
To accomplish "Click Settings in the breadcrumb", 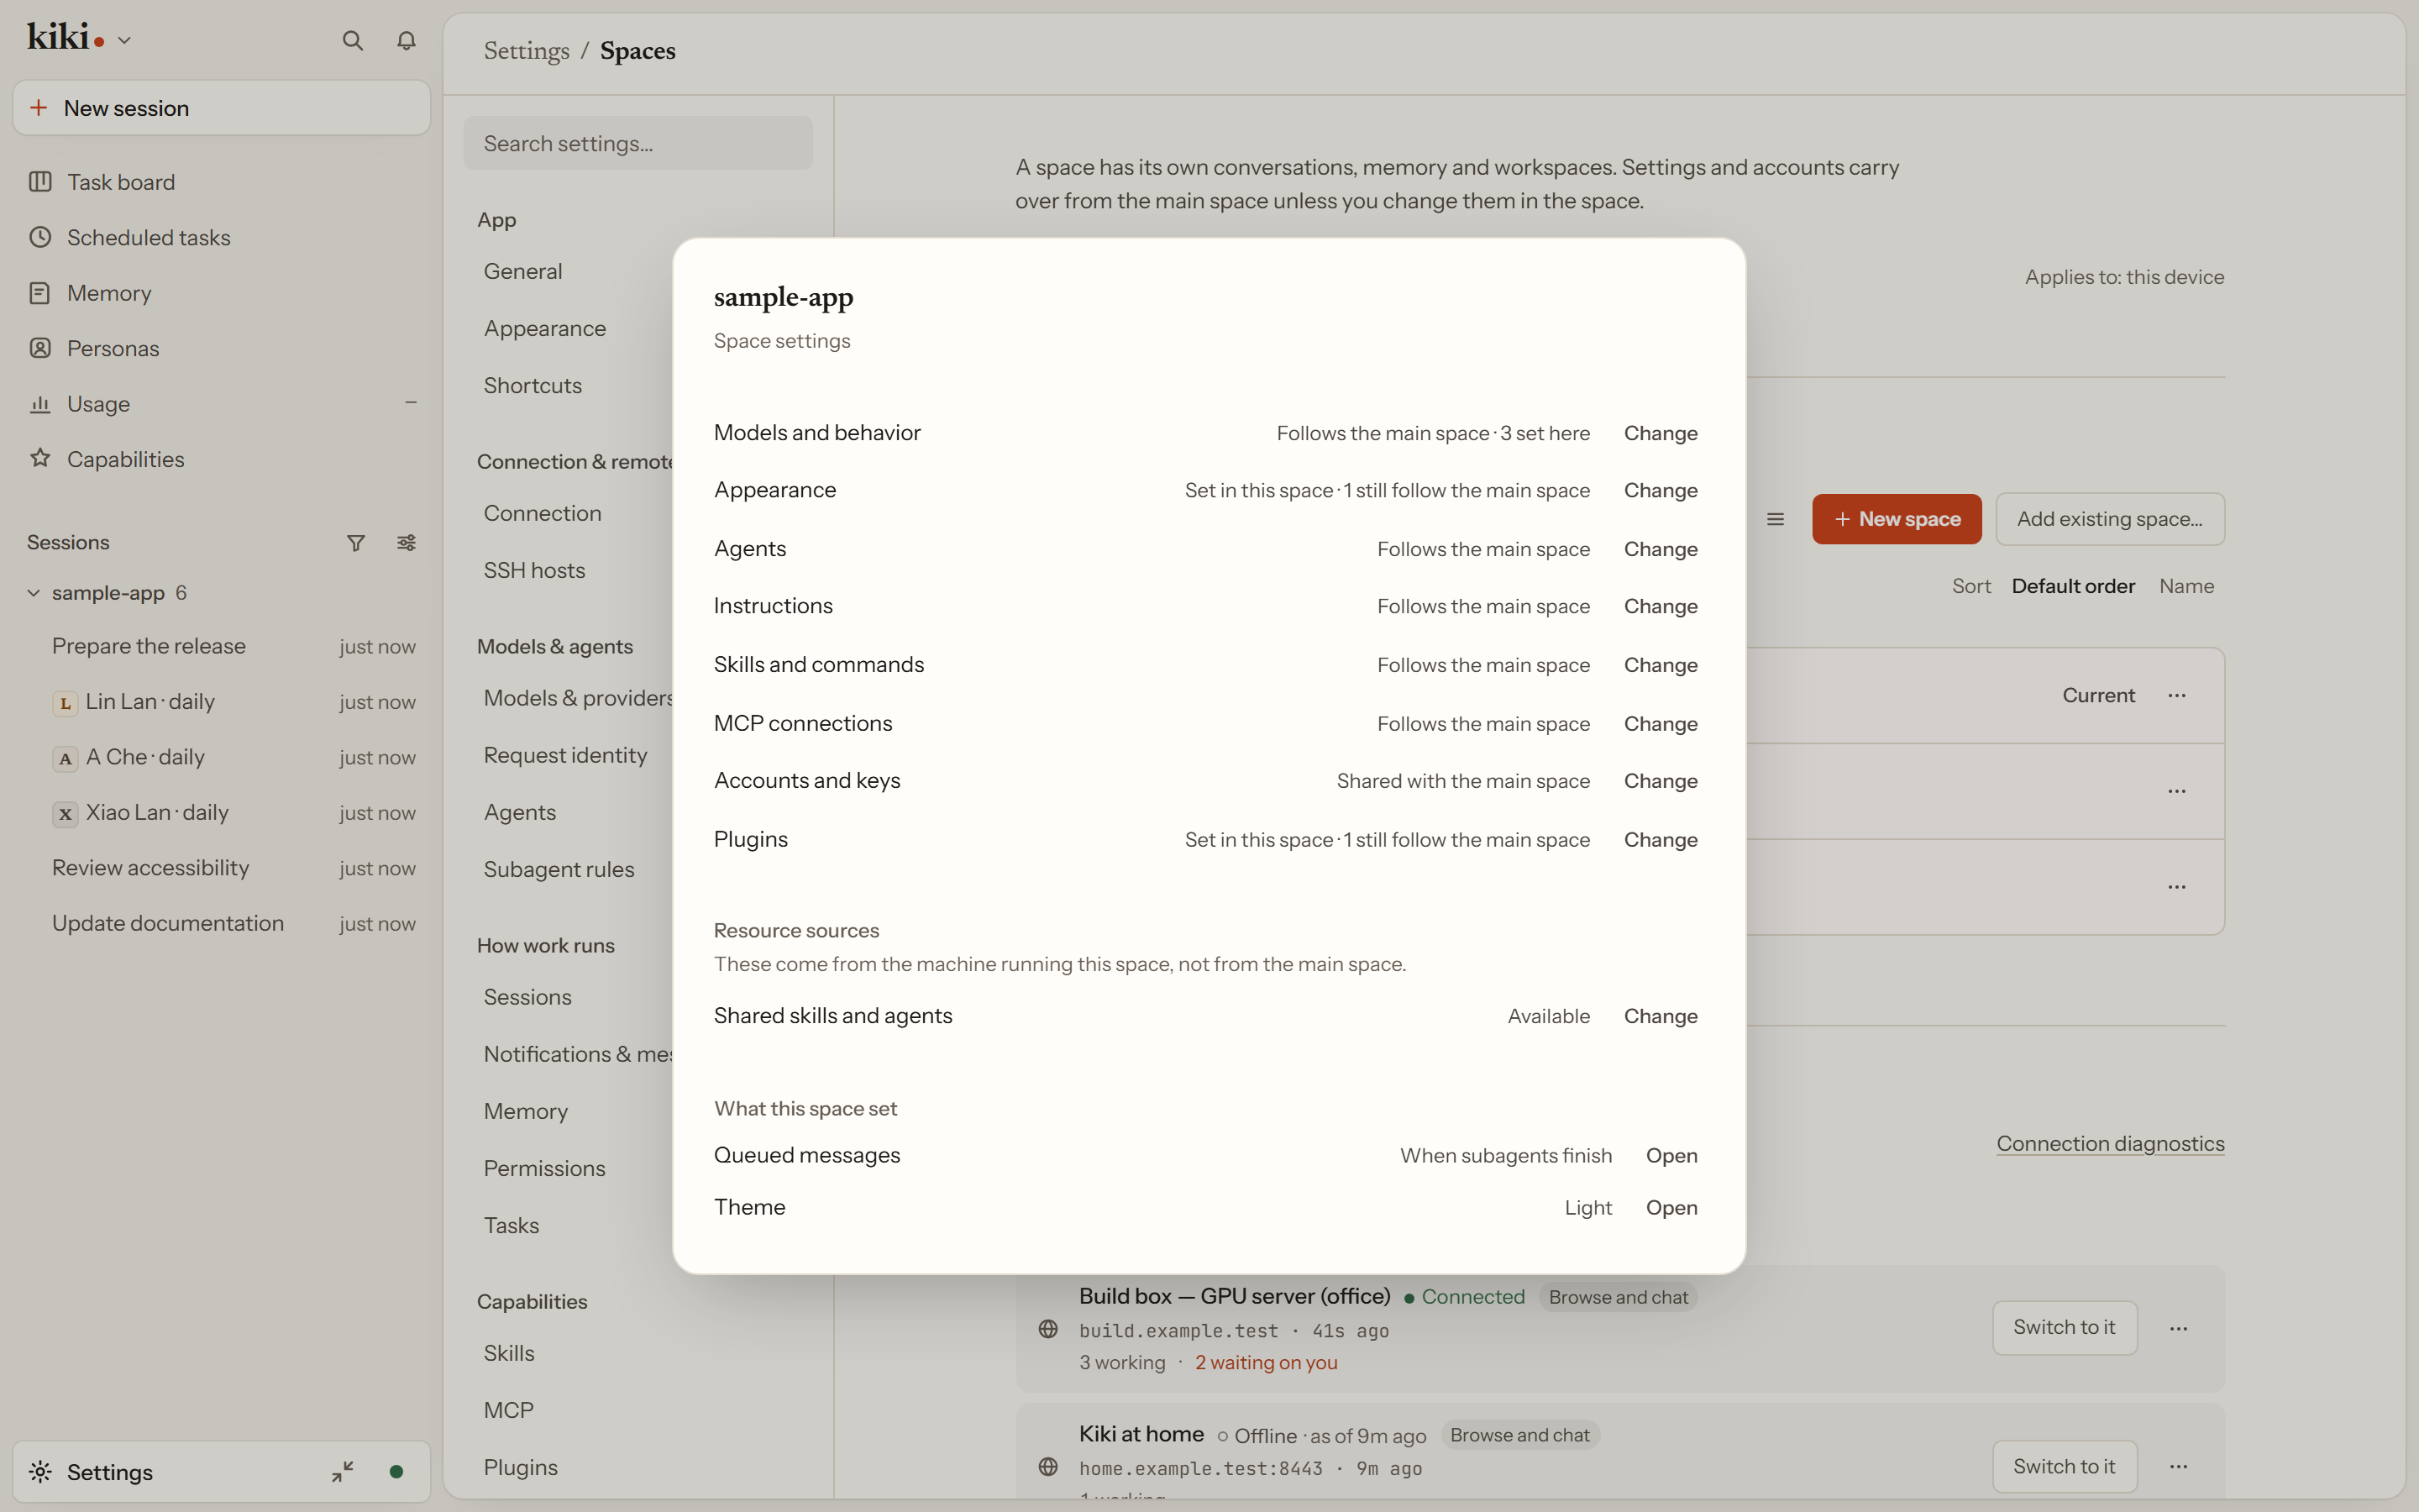I will [x=527, y=51].
